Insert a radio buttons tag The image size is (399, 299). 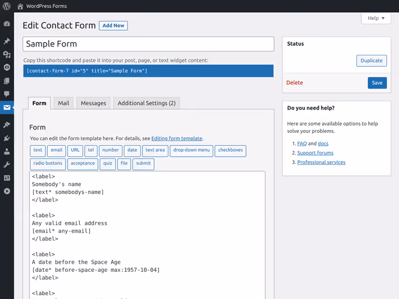point(48,164)
